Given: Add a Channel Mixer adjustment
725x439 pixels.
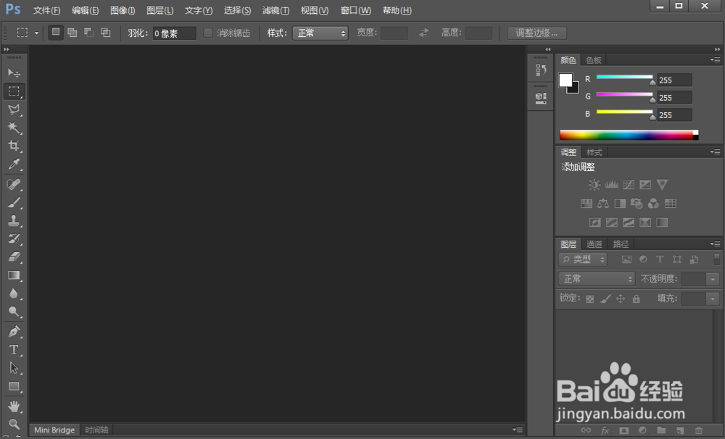Looking at the screenshot, I should click(653, 204).
